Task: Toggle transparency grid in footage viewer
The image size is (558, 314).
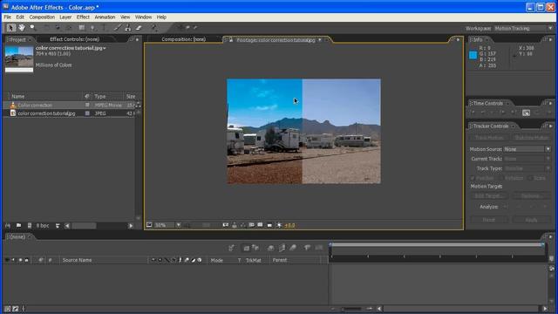Action: point(261,225)
